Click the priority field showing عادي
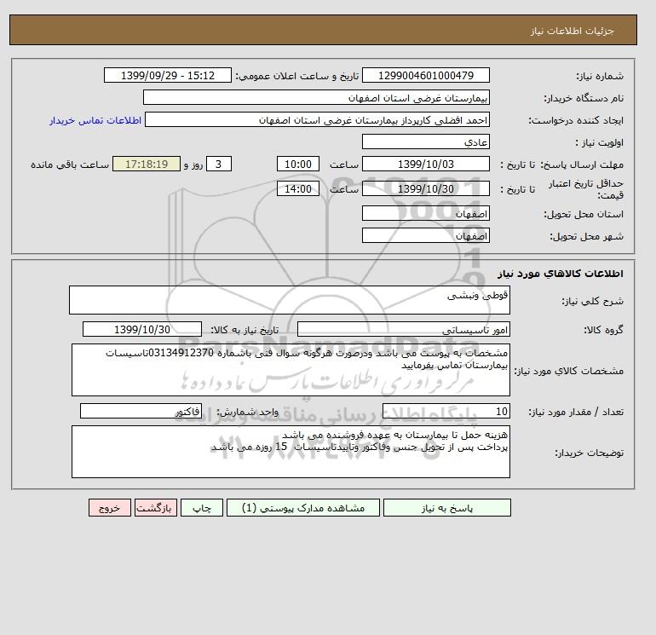656x635 pixels. [x=425, y=141]
